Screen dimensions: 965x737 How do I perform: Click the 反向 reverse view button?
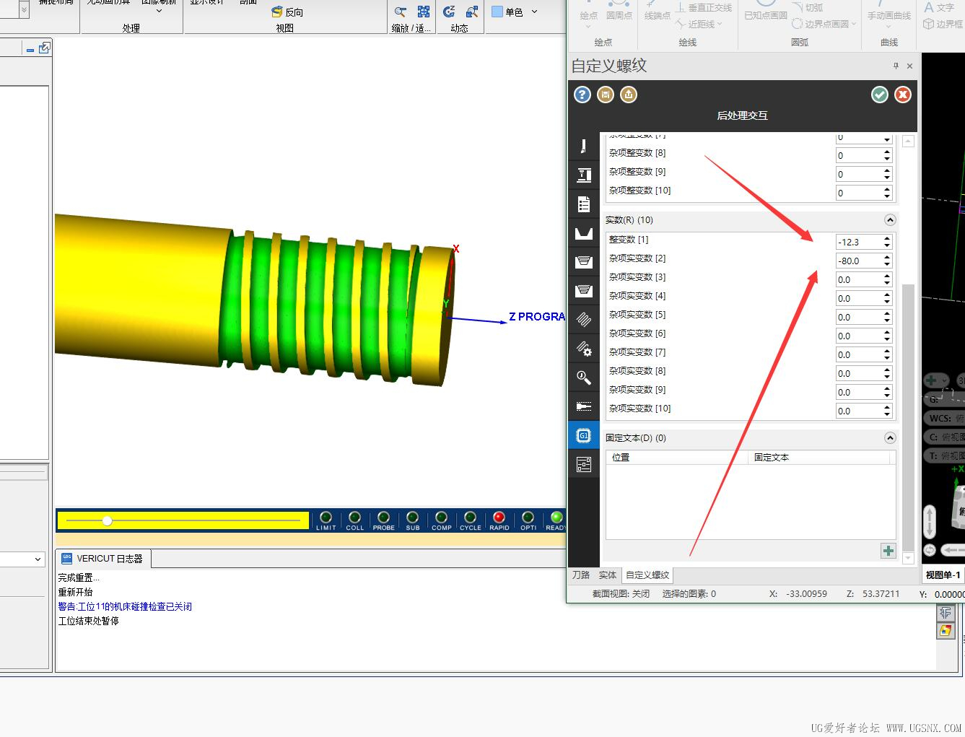(x=287, y=12)
